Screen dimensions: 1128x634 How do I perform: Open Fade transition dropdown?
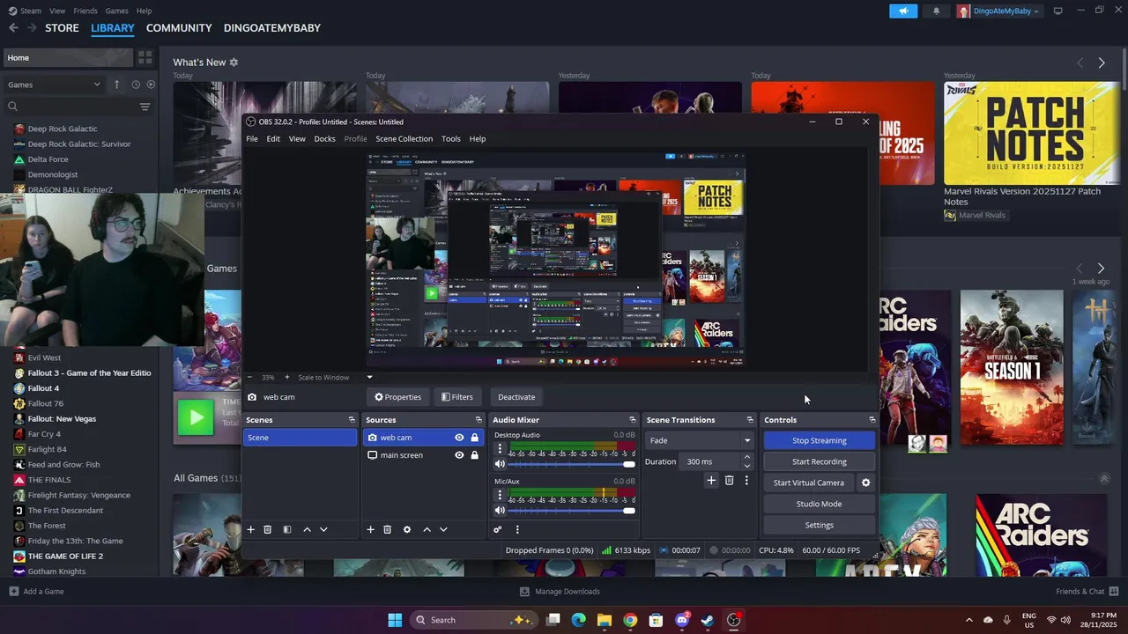click(701, 440)
